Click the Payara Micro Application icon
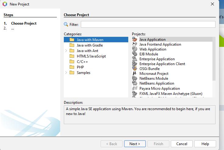Viewport: 224px width, 150px height. [135, 88]
